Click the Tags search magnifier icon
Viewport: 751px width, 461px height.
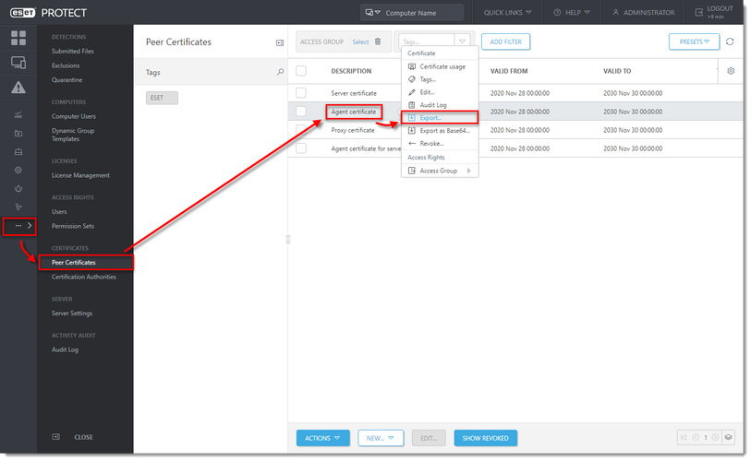[280, 72]
